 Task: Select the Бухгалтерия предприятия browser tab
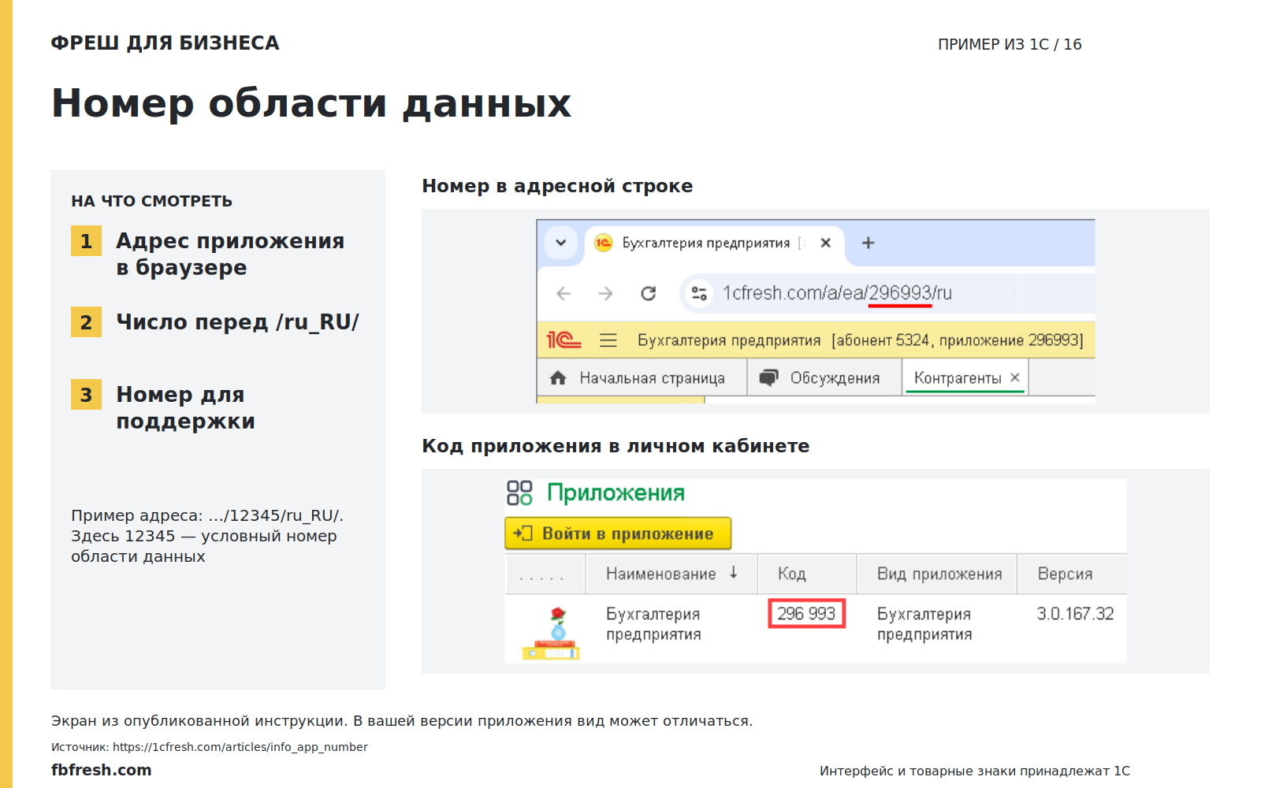[714, 243]
